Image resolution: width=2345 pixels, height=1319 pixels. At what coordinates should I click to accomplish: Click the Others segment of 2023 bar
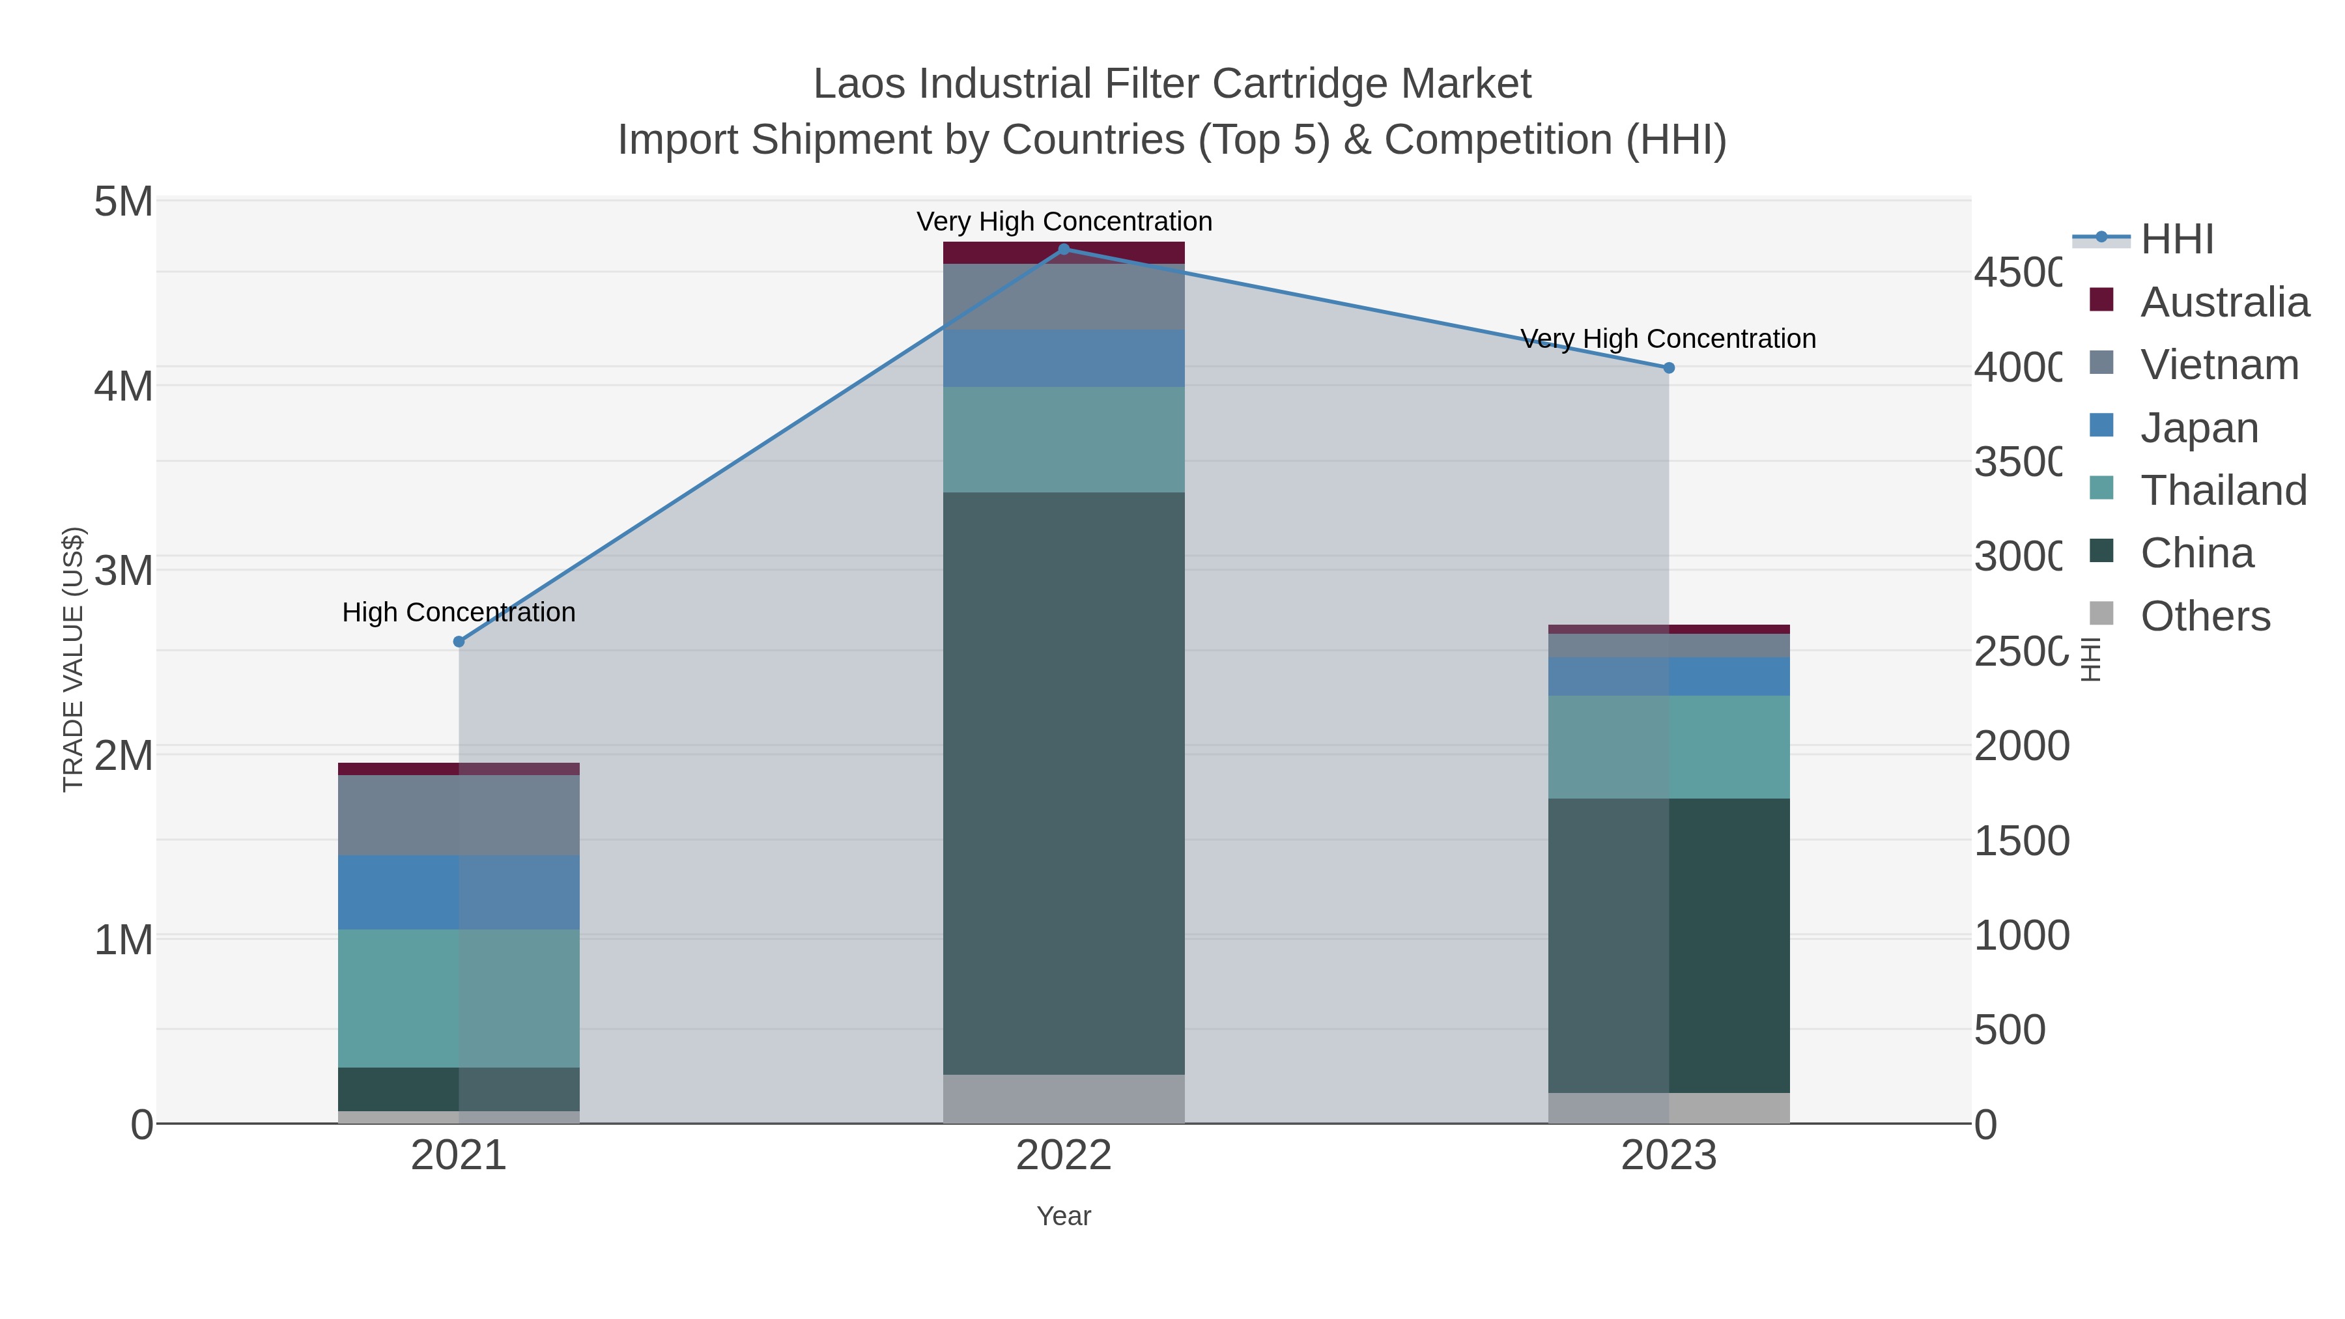point(1669,1109)
